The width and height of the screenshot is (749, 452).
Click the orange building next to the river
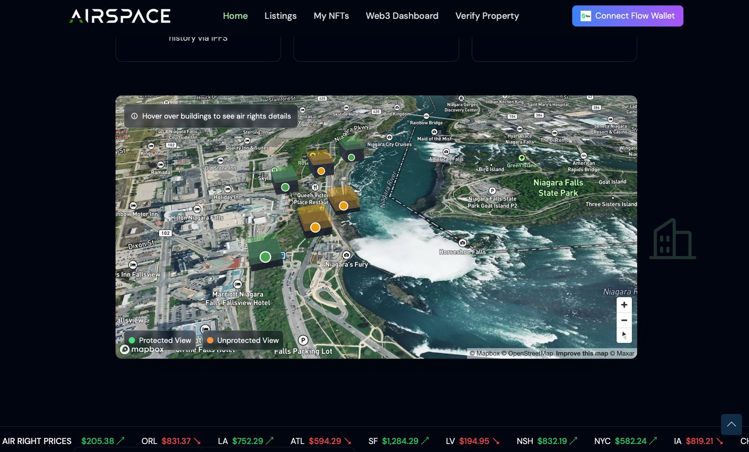tap(344, 200)
